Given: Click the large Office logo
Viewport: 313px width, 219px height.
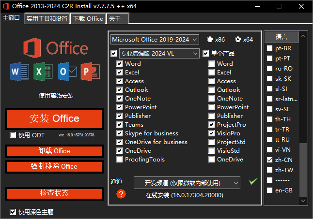Looking at the screenshot, I should tap(56, 48).
